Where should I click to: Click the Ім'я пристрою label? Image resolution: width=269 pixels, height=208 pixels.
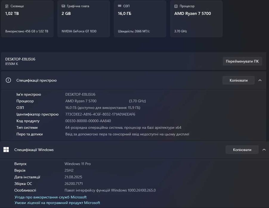[x=29, y=94]
